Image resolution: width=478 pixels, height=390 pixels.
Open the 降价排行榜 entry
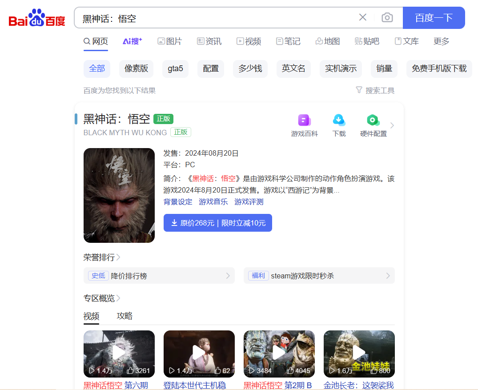159,276
